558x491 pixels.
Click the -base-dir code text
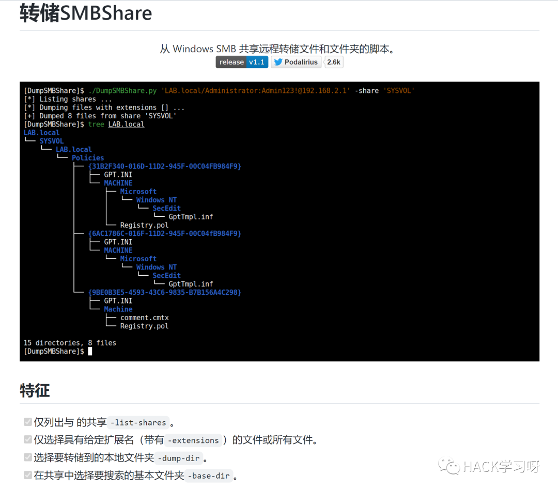click(x=209, y=476)
